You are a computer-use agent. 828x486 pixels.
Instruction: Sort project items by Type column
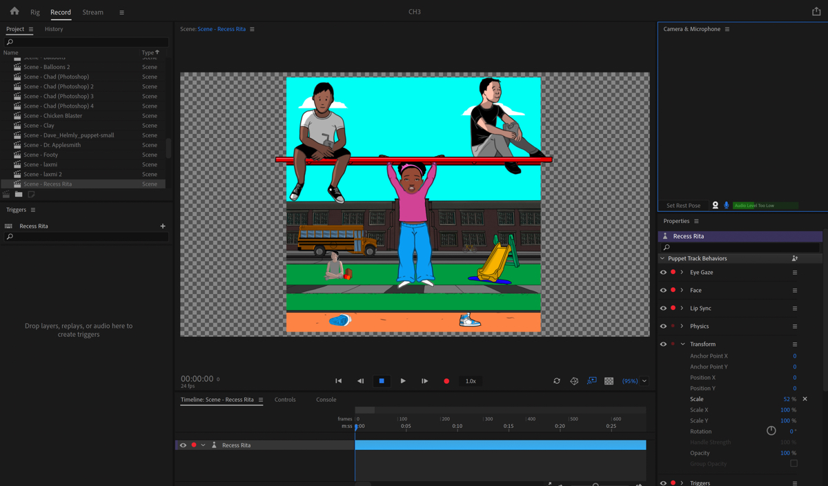pyautogui.click(x=150, y=52)
